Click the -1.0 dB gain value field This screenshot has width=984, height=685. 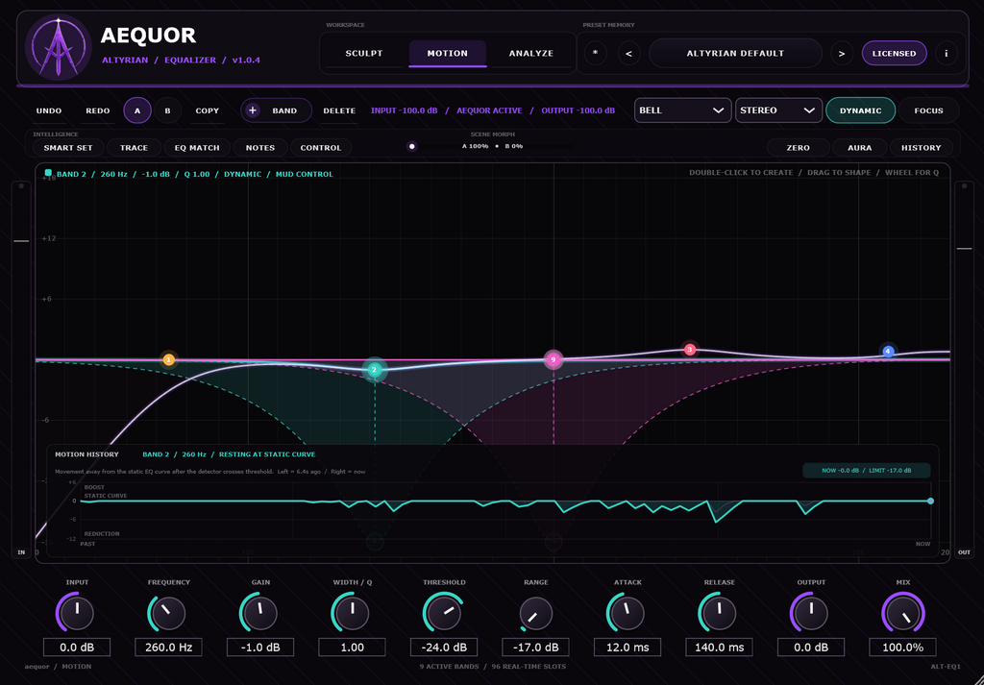coord(259,648)
